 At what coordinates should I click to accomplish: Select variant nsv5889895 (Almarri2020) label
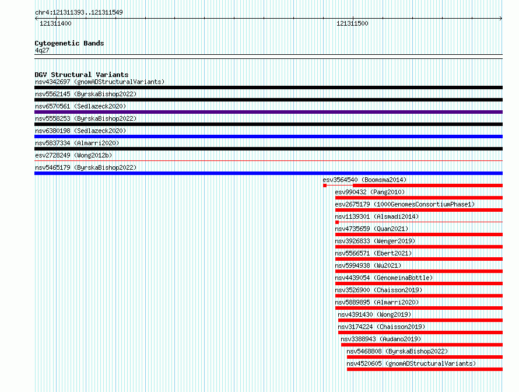tap(377, 302)
